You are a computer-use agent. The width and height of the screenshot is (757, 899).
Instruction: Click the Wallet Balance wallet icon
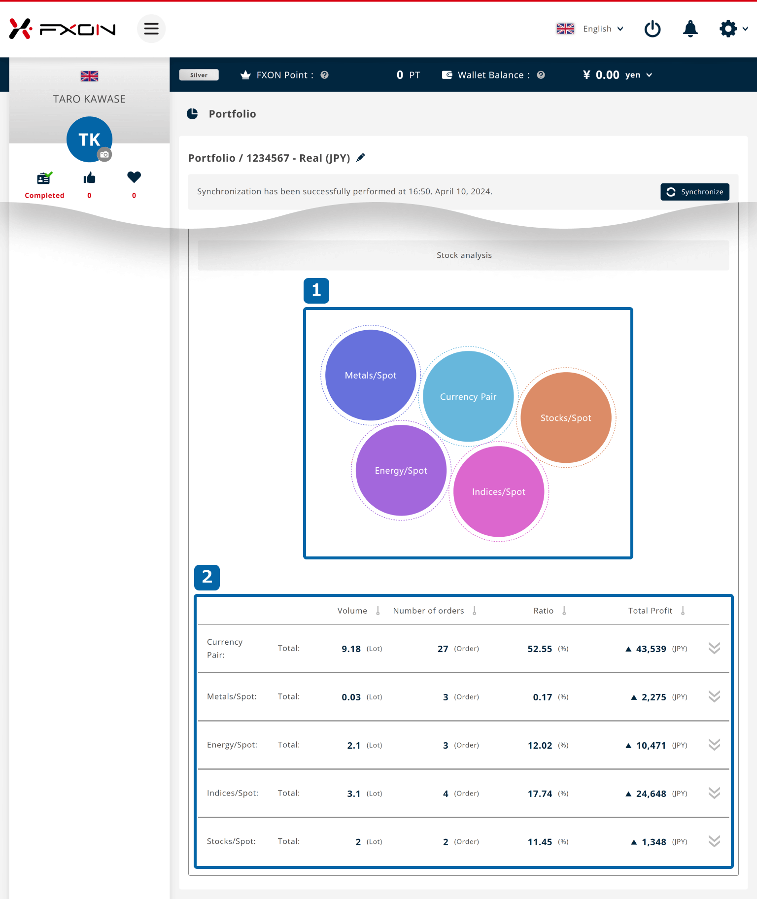[x=447, y=75]
